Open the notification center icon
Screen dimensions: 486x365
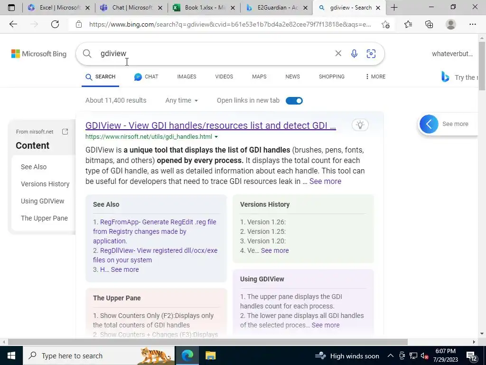[x=471, y=355]
